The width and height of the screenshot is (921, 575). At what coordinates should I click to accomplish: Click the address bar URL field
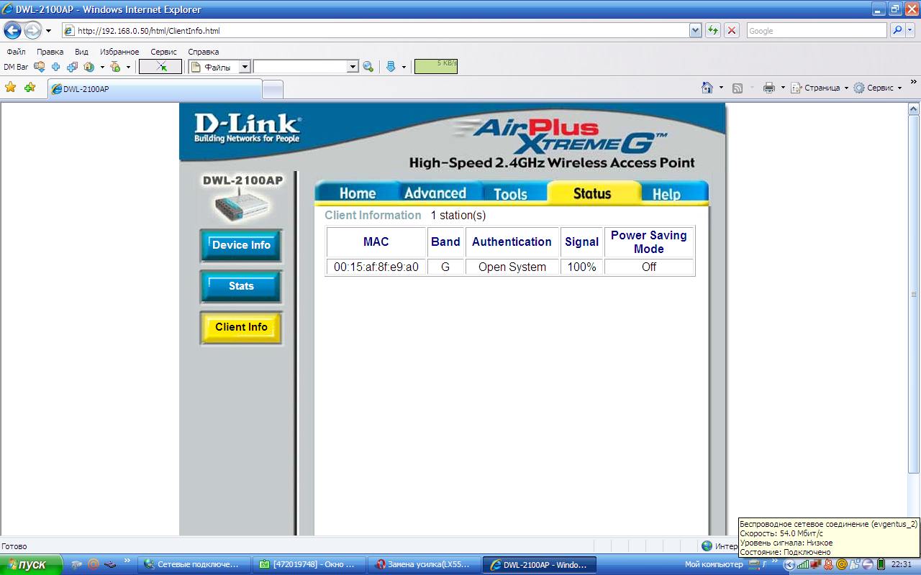[x=375, y=31]
